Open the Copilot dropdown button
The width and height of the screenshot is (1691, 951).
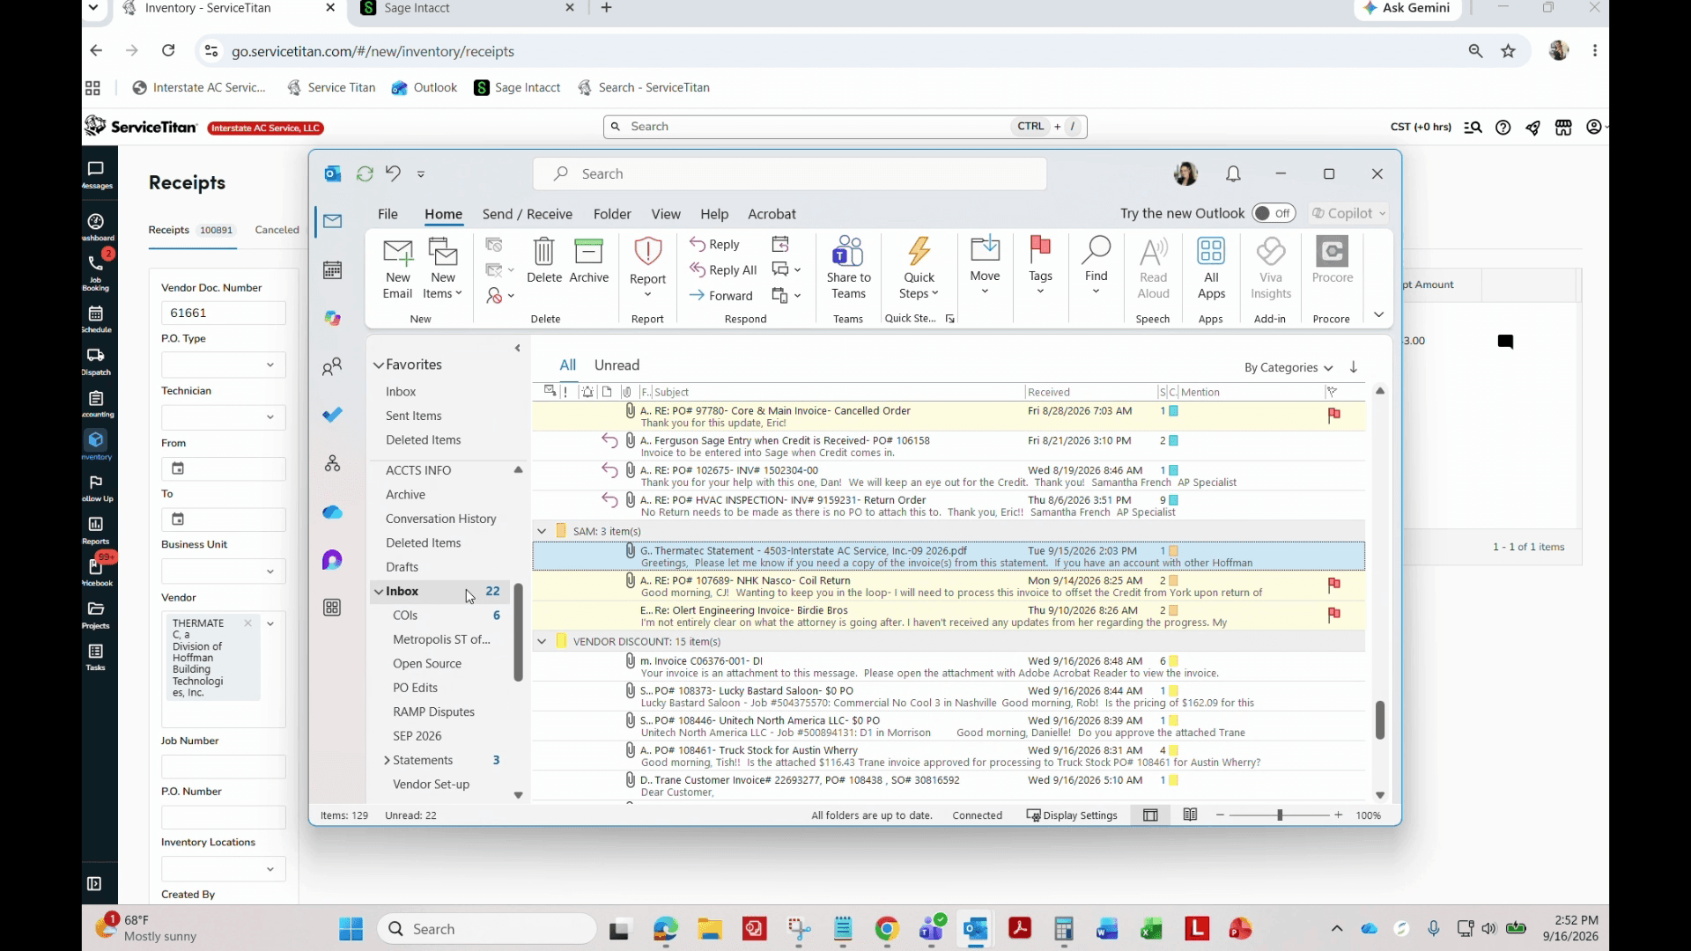point(1348,213)
